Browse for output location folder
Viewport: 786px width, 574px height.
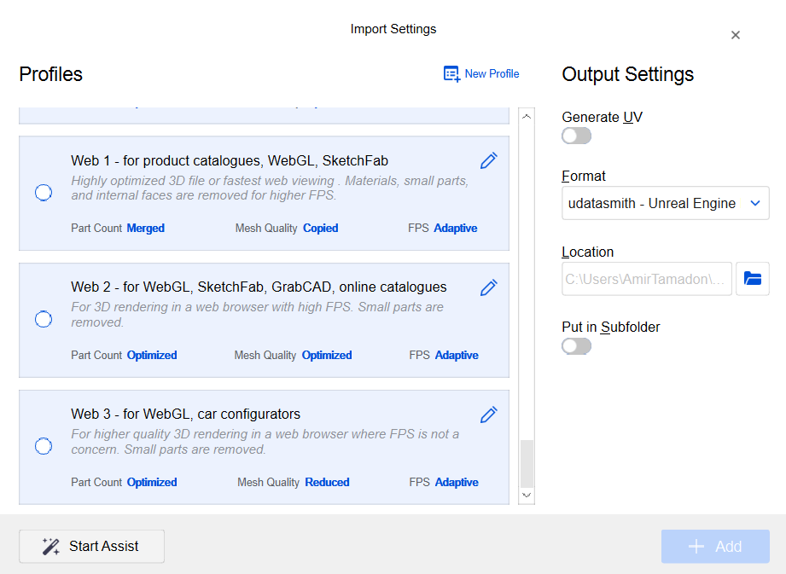(752, 279)
